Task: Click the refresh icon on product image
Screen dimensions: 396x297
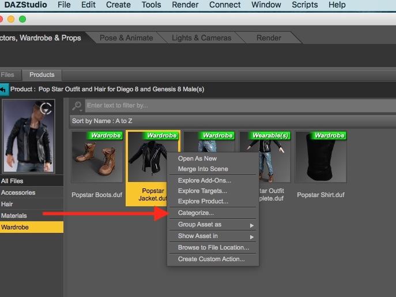Action: tap(46, 109)
